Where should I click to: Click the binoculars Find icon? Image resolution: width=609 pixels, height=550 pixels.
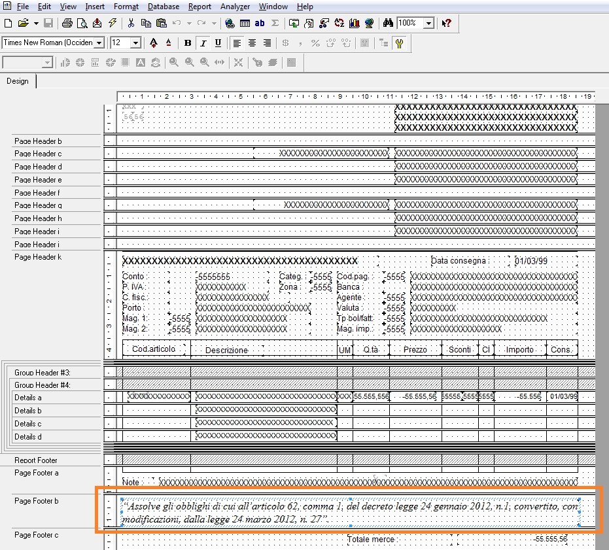point(387,23)
